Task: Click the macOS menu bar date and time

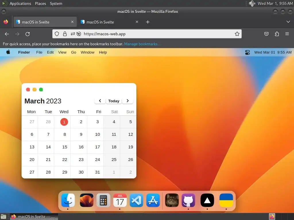Action: coord(273,52)
